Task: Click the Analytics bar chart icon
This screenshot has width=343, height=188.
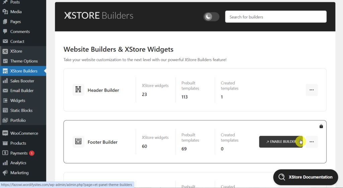Action: [5, 163]
